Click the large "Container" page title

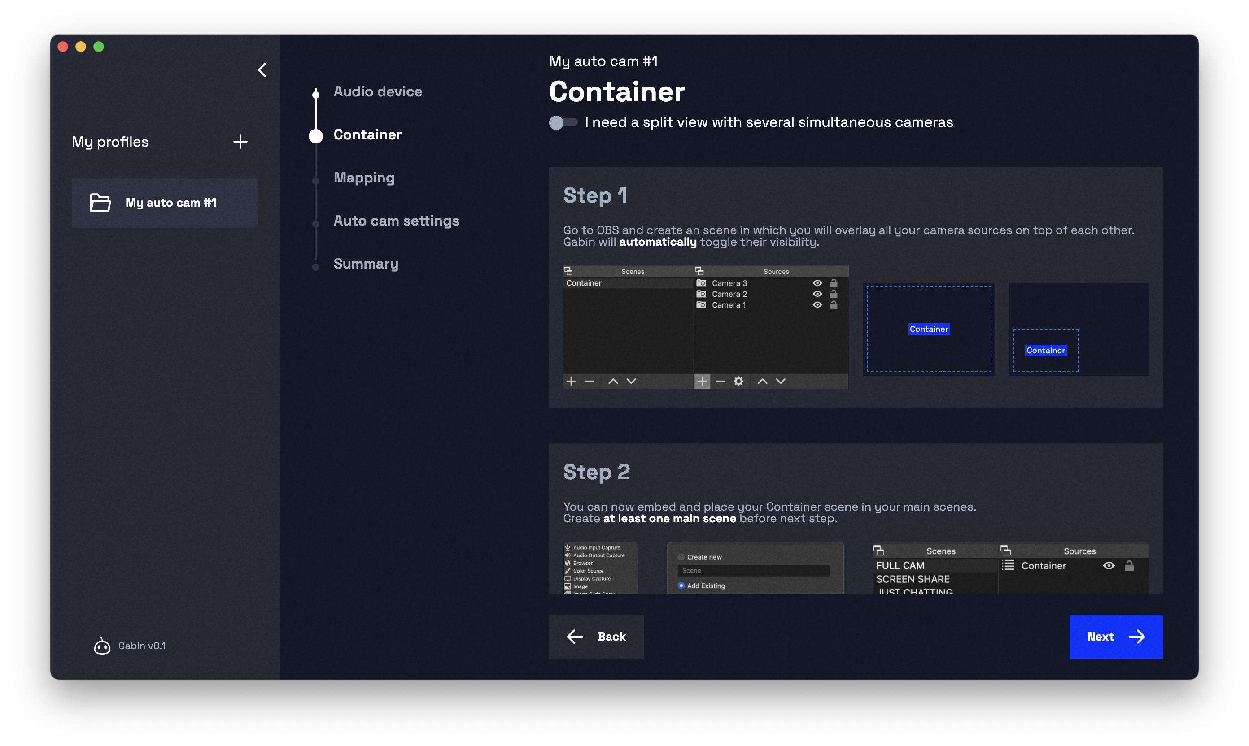617,92
